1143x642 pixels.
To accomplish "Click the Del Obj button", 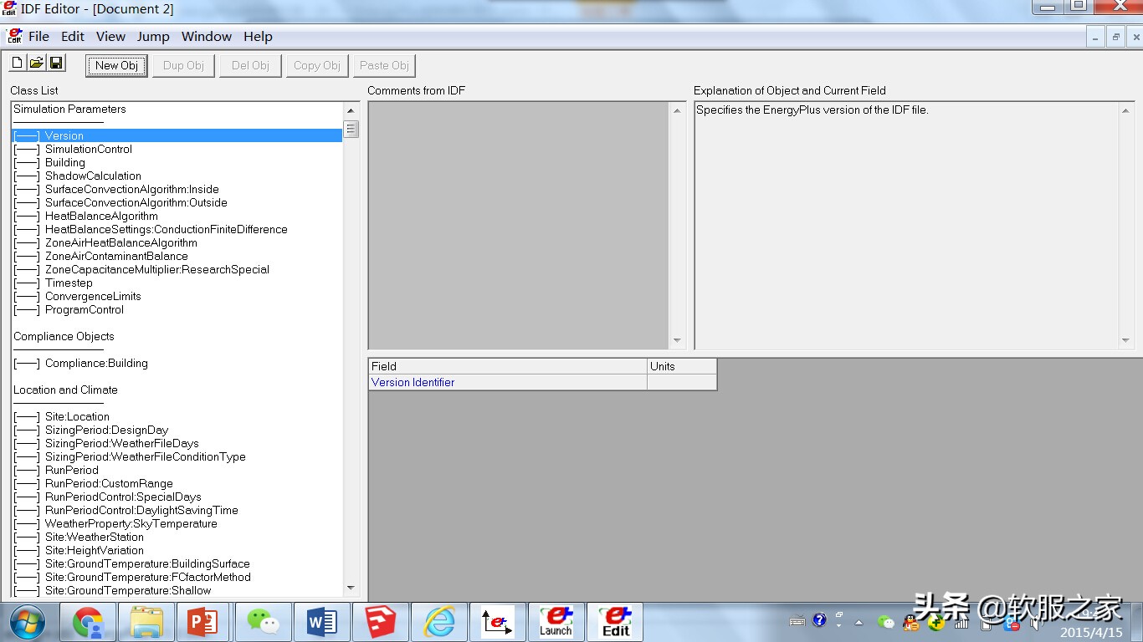I will pos(250,65).
